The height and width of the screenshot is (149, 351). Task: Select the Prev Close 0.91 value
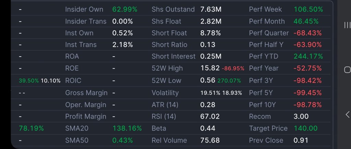pos(301,140)
